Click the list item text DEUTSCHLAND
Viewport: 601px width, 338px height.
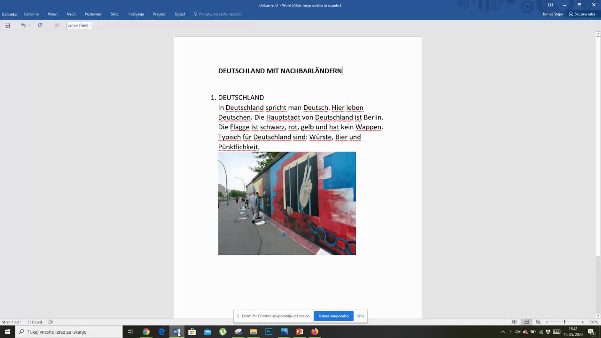click(241, 98)
